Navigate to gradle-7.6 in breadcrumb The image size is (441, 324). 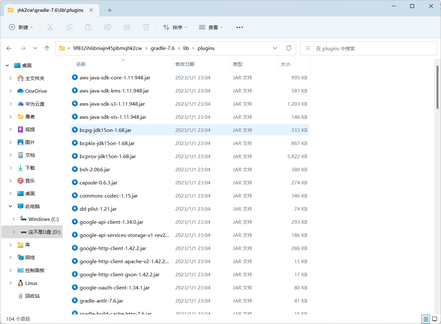coord(163,48)
